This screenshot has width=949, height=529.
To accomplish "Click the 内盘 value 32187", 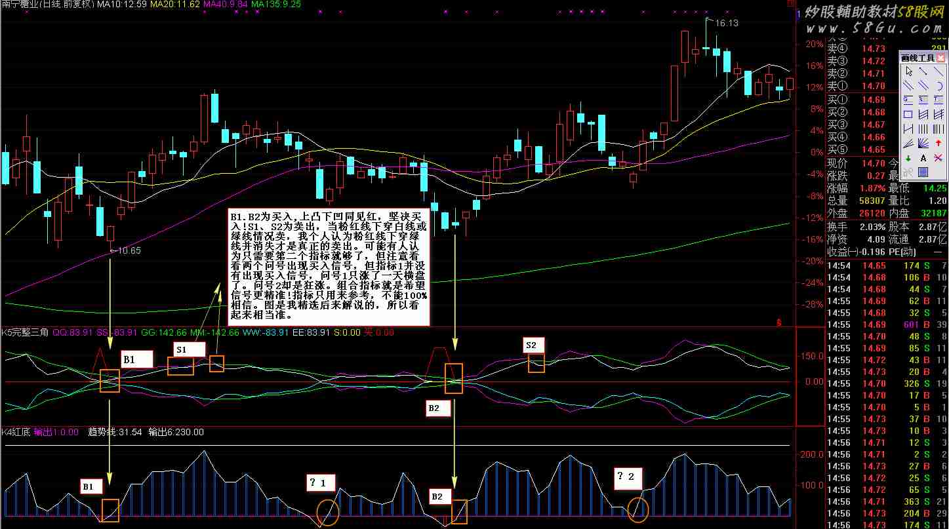I will coord(933,213).
